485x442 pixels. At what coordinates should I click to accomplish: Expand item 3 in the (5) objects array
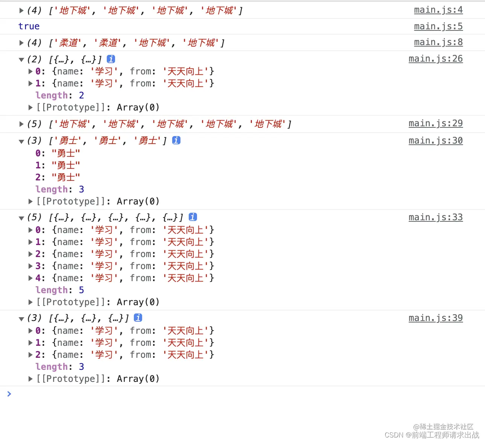click(30, 266)
